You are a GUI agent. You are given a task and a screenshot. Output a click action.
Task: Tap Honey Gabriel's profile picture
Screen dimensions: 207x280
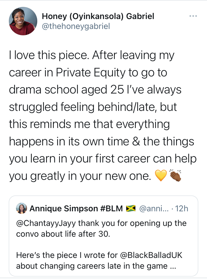23,21
